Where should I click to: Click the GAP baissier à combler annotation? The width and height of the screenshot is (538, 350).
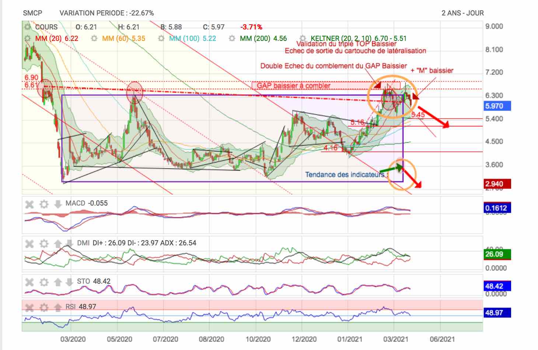pos(294,85)
